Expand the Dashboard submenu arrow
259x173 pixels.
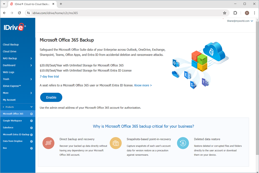coord(31,65)
